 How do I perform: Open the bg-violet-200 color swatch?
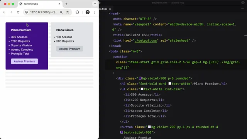coord(149,127)
